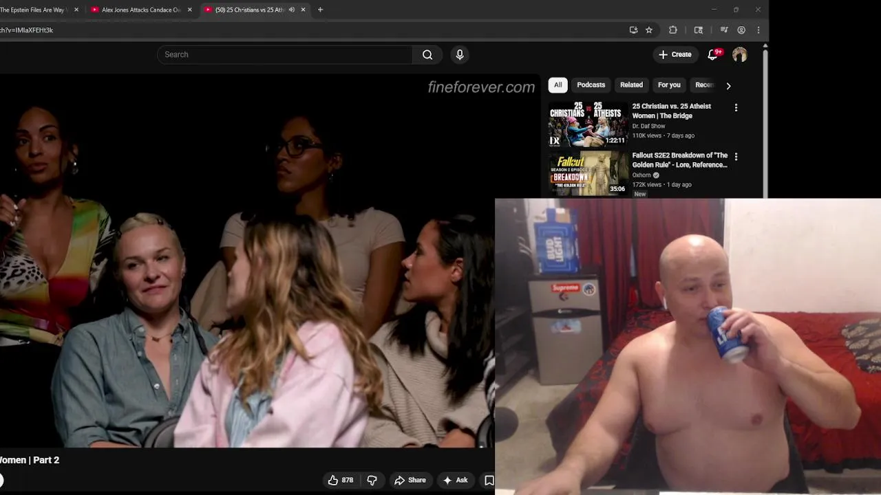Image resolution: width=881 pixels, height=495 pixels.
Task: Click install app icon in address bar
Action: (633, 30)
